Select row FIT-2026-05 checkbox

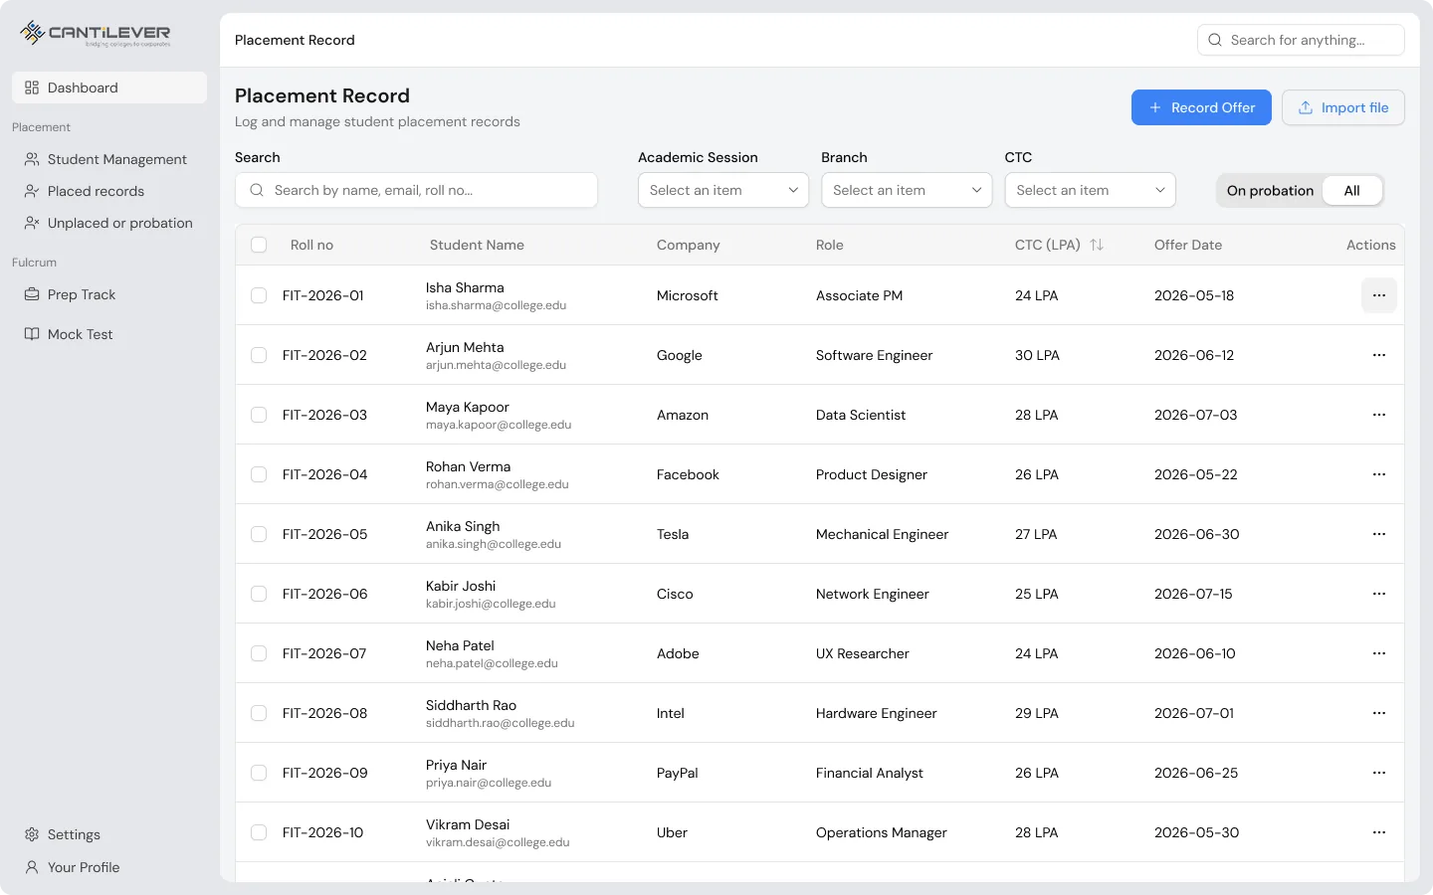259,534
